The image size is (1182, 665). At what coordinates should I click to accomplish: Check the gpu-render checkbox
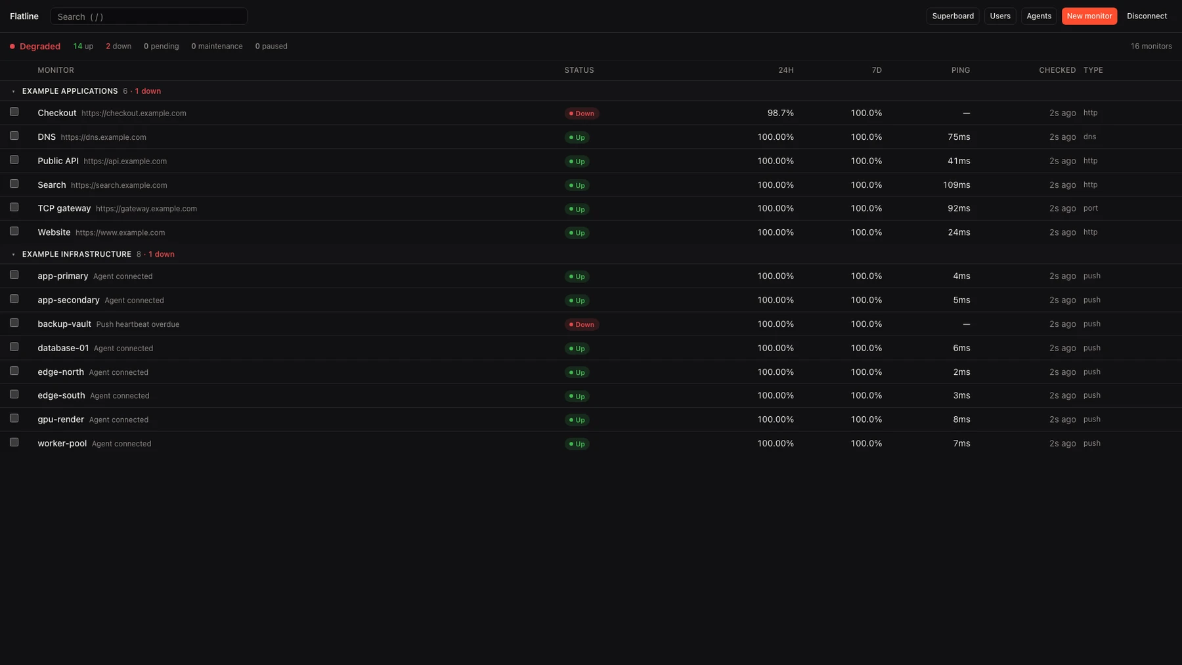[14, 418]
